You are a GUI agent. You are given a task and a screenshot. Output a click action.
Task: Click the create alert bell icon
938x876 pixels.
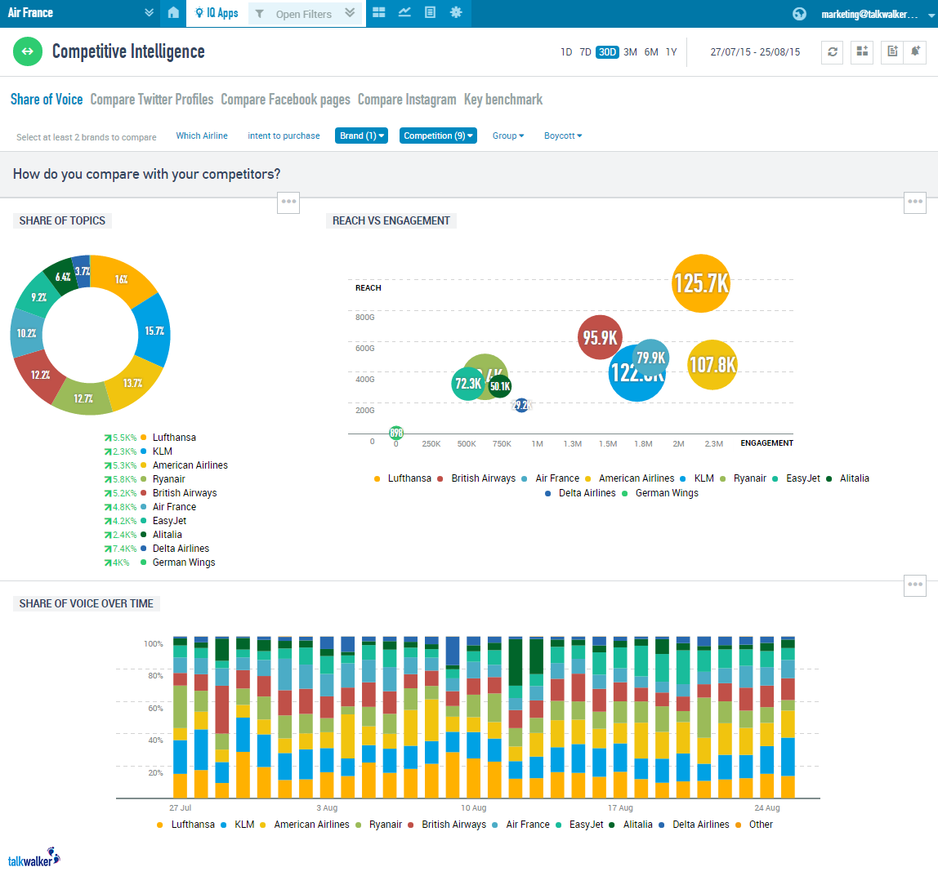(916, 52)
